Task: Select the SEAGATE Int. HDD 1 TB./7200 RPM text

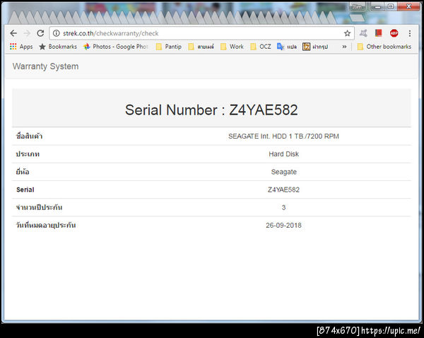Action: [283, 136]
